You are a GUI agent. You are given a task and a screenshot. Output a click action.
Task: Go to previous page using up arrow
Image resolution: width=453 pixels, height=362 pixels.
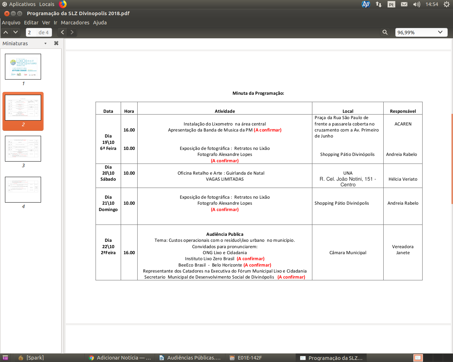point(6,32)
